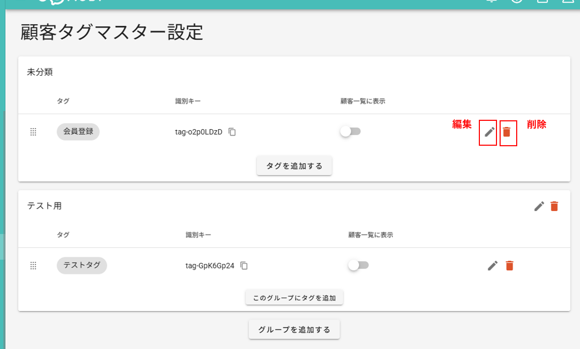Screen dimensions: 580x349
Task: Edit the テストタグ tag with the pencil icon
Action: [x=492, y=265]
